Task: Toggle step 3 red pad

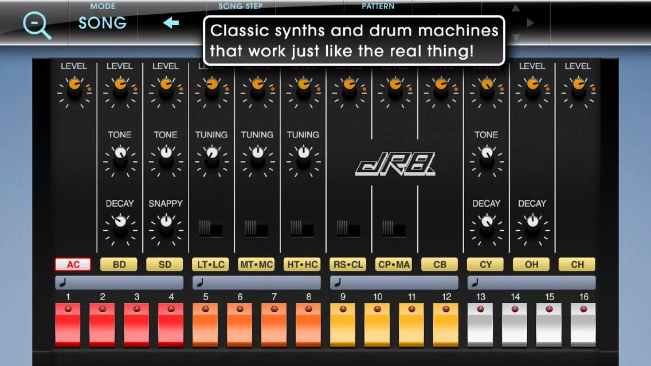Action: tap(136, 325)
